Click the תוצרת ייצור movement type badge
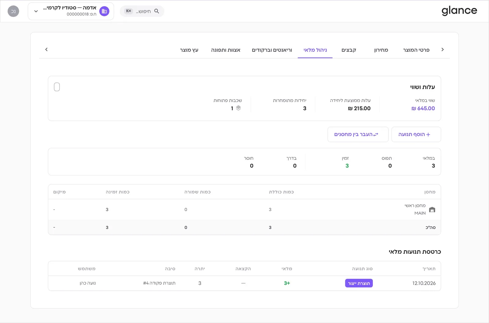This screenshot has height=323, width=489. click(359, 283)
